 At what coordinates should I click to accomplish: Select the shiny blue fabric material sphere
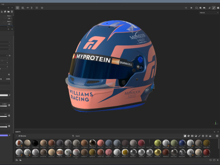(182, 143)
